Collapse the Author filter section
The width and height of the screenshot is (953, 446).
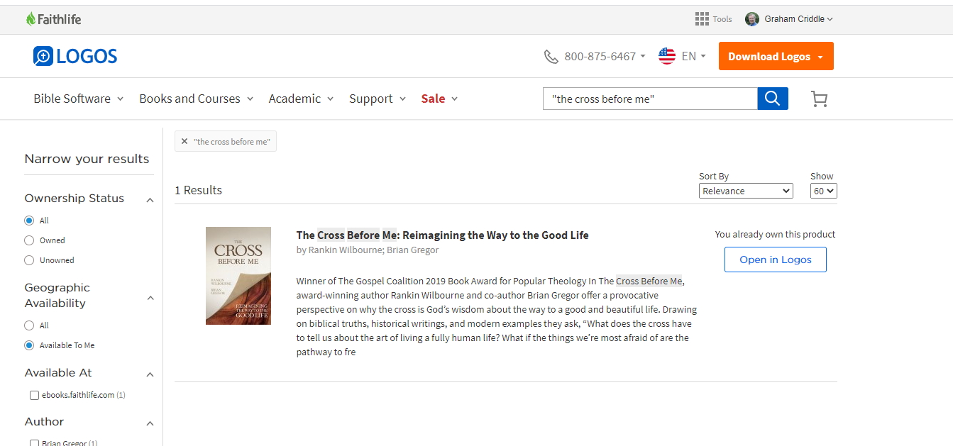[x=150, y=423]
